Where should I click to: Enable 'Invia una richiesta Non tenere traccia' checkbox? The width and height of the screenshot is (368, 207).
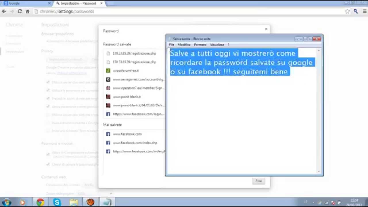(x=48, y=131)
